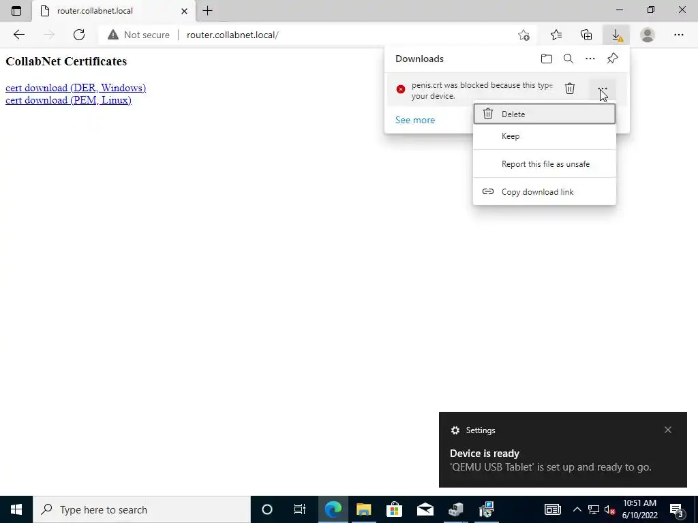This screenshot has height=523, width=698.
Task: Open News and interests widget
Action: pyautogui.click(x=552, y=509)
